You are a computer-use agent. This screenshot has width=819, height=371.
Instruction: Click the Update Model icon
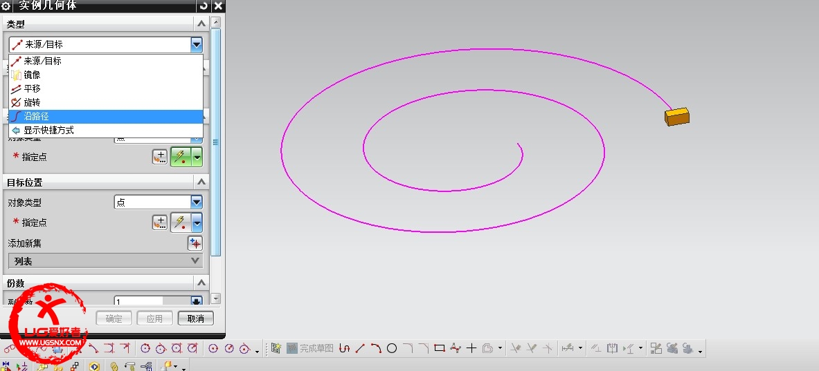click(673, 348)
